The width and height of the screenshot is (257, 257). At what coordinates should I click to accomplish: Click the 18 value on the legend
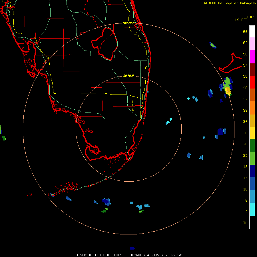point(245,167)
